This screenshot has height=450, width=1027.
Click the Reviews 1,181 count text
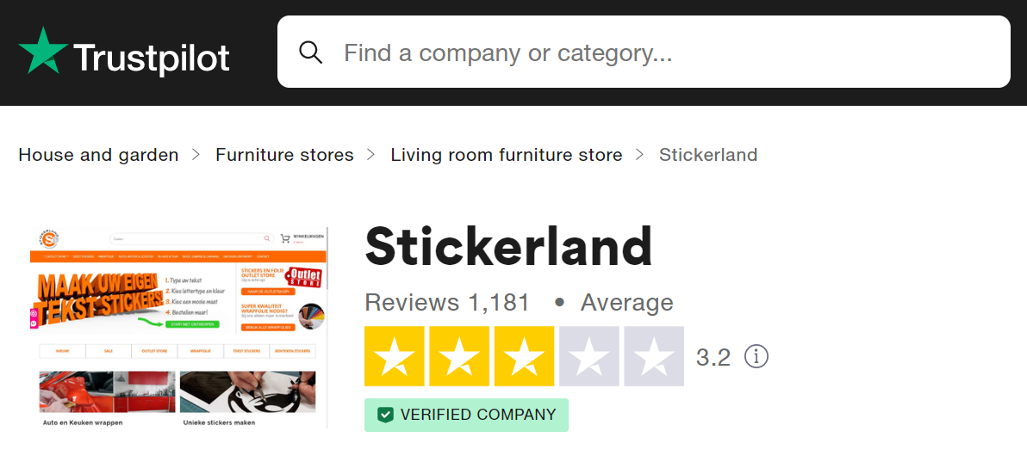coord(446,303)
